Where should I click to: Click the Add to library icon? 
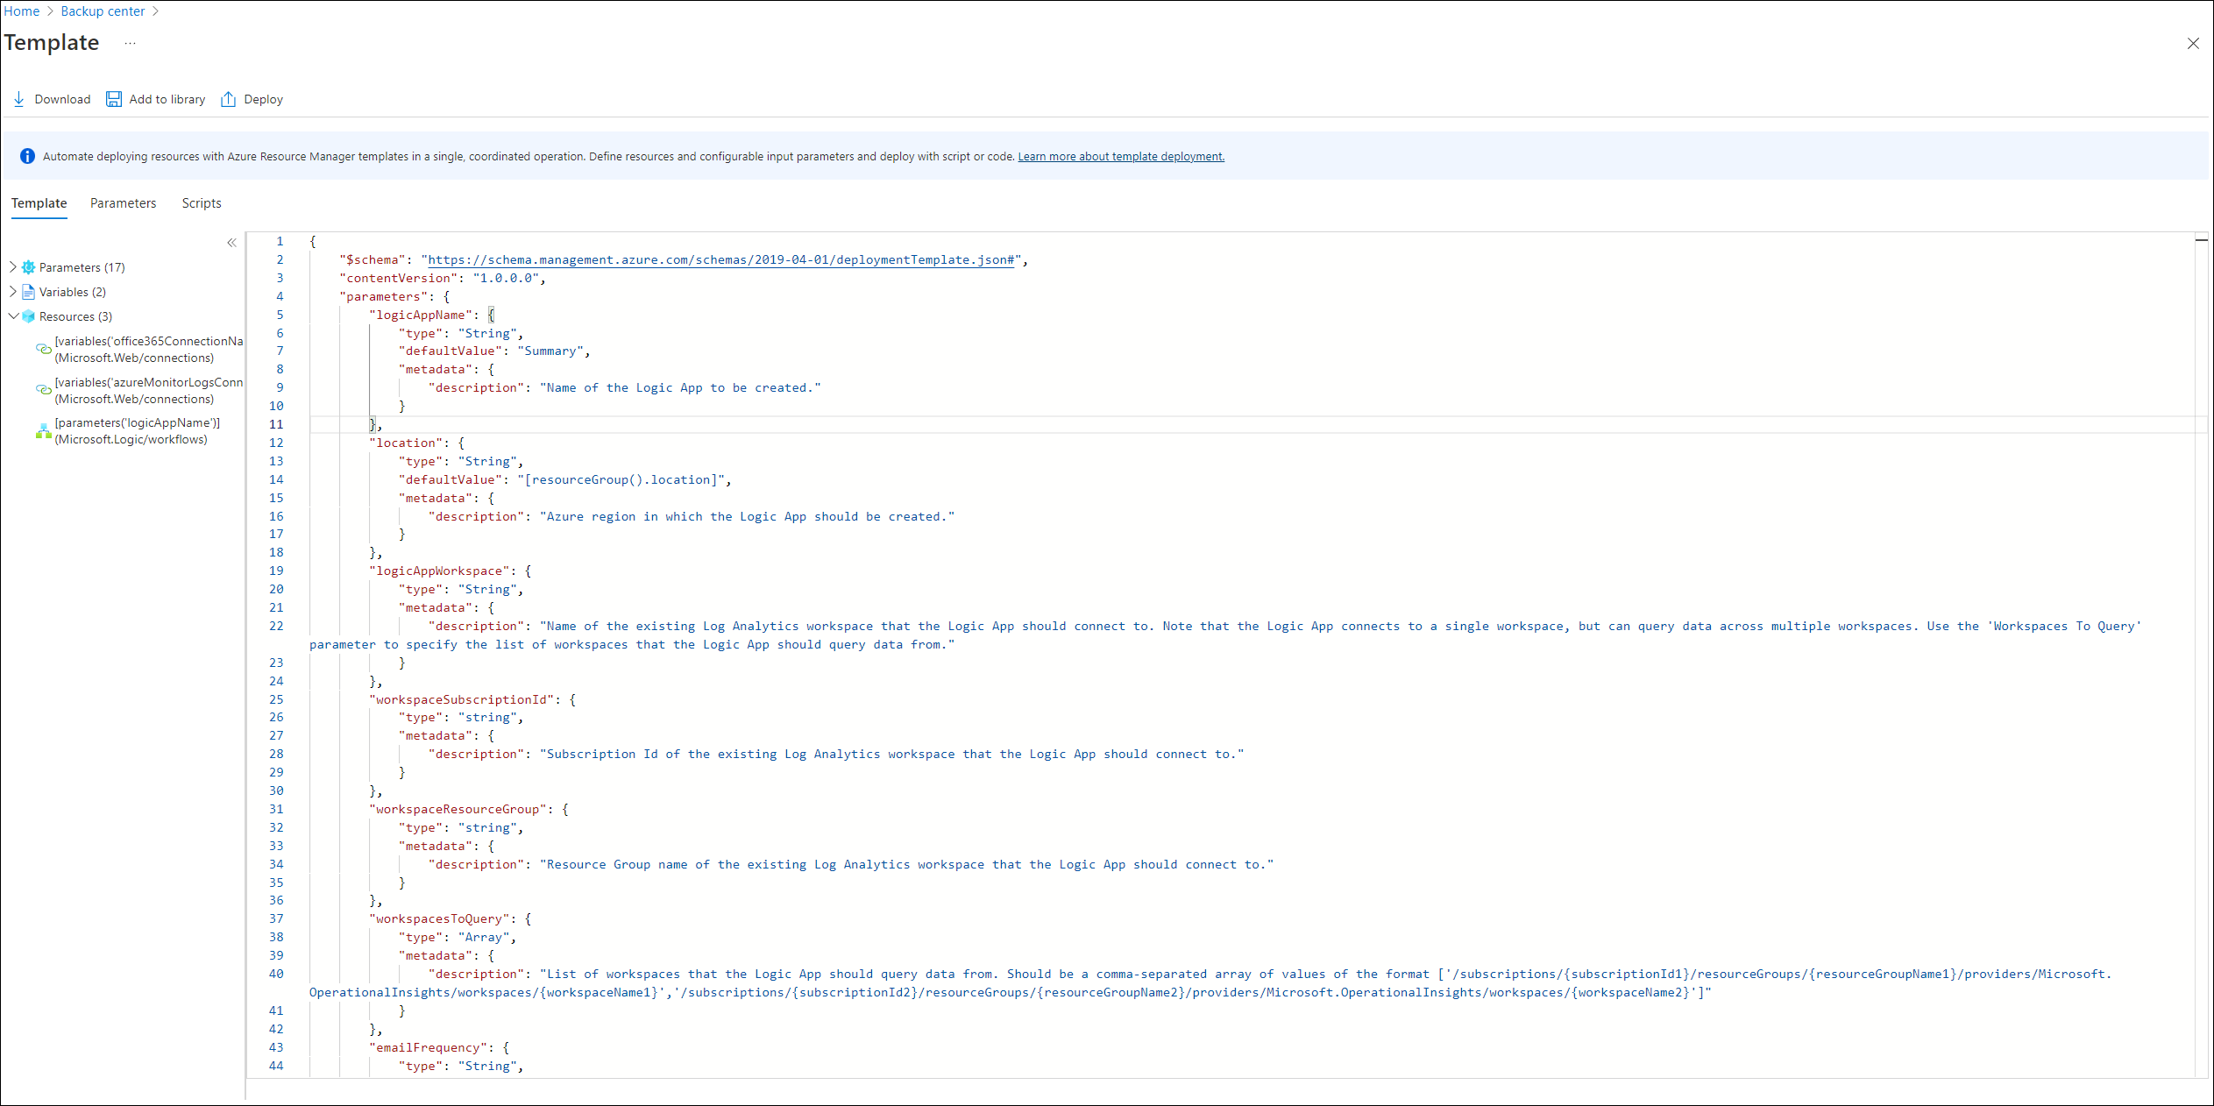(117, 99)
